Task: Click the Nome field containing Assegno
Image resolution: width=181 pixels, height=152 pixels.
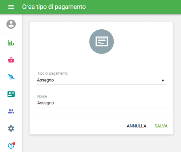Action: 101,103
